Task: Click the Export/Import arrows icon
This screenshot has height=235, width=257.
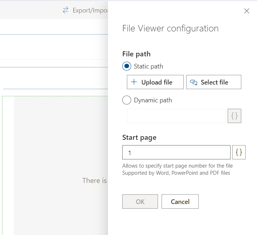Action: pos(65,10)
